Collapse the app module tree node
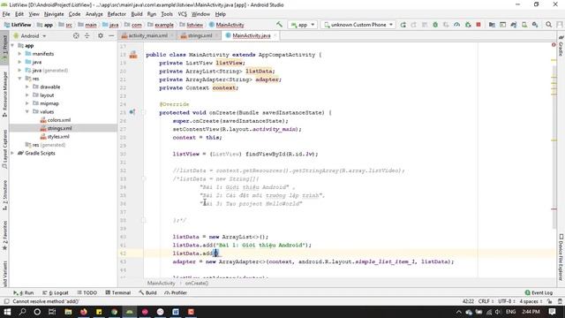565x318 pixels. tap(12, 46)
